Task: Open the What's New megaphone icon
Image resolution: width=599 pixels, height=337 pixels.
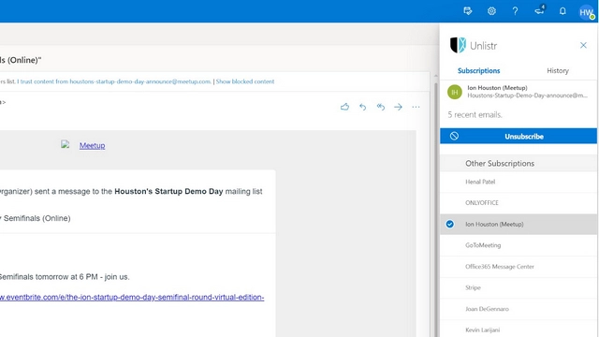Action: click(x=539, y=10)
